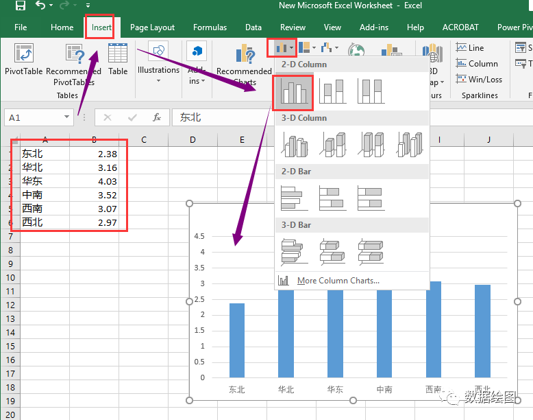Open the Add-ins tab
This screenshot has height=420, width=533.
click(x=374, y=27)
